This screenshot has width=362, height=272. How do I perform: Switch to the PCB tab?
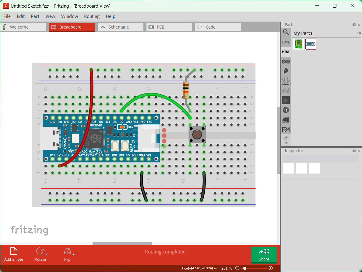point(169,27)
